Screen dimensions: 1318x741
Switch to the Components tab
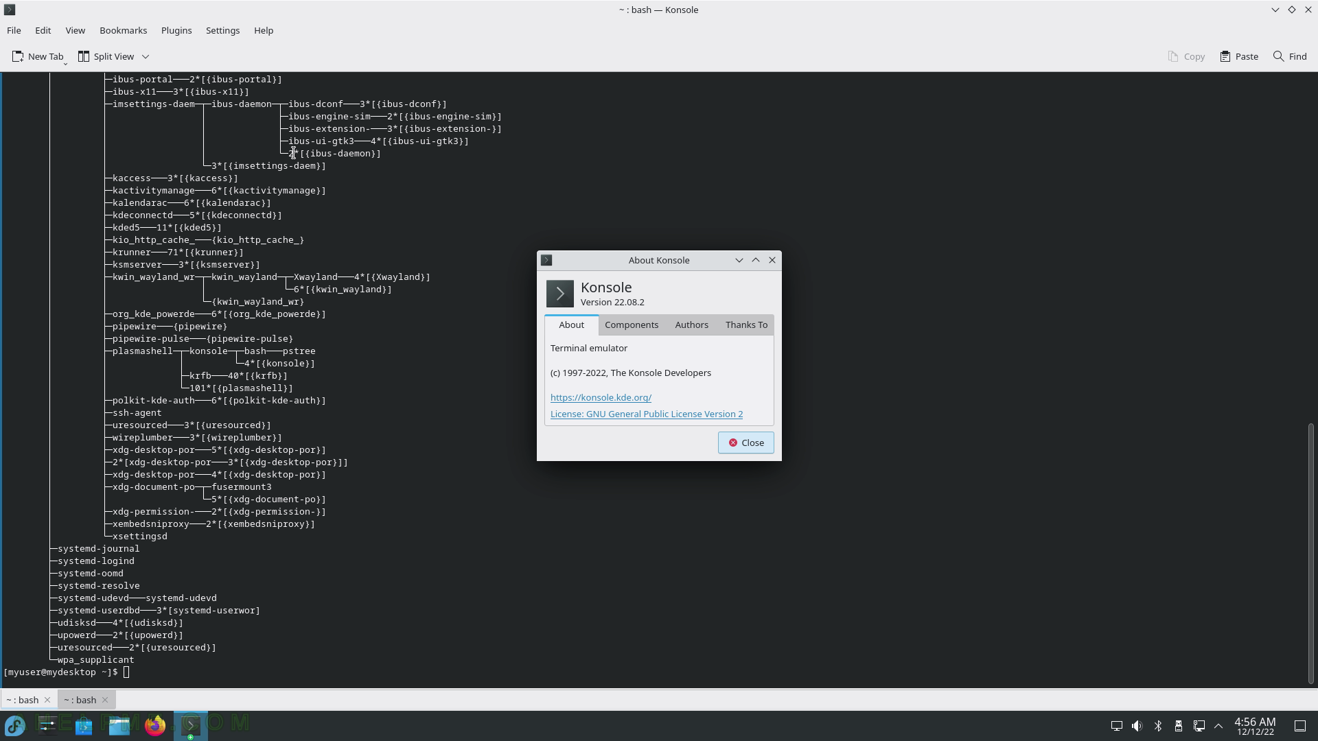(632, 325)
